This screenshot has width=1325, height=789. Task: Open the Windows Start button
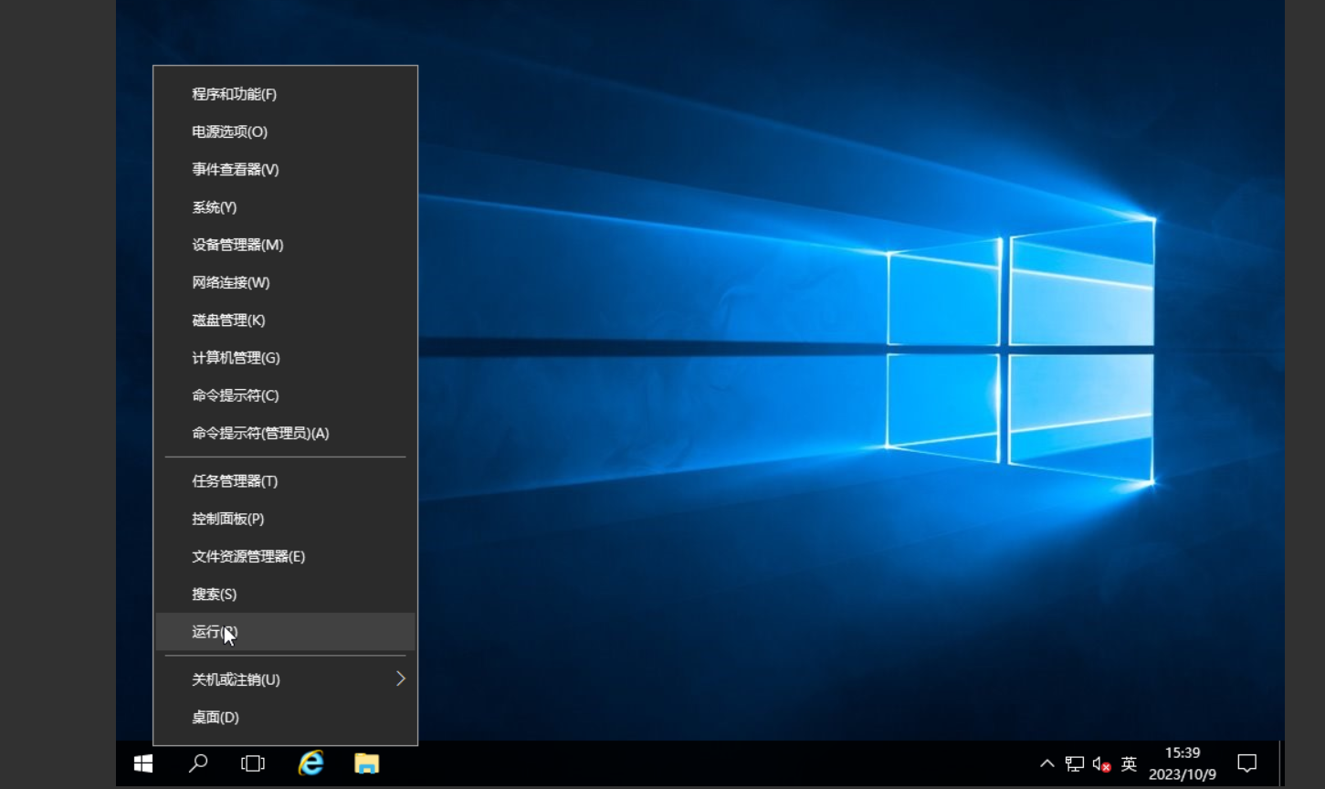coord(143,763)
